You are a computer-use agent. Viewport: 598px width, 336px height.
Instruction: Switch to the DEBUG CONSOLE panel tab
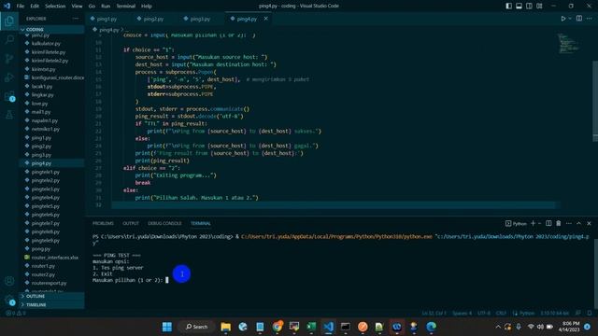point(164,223)
